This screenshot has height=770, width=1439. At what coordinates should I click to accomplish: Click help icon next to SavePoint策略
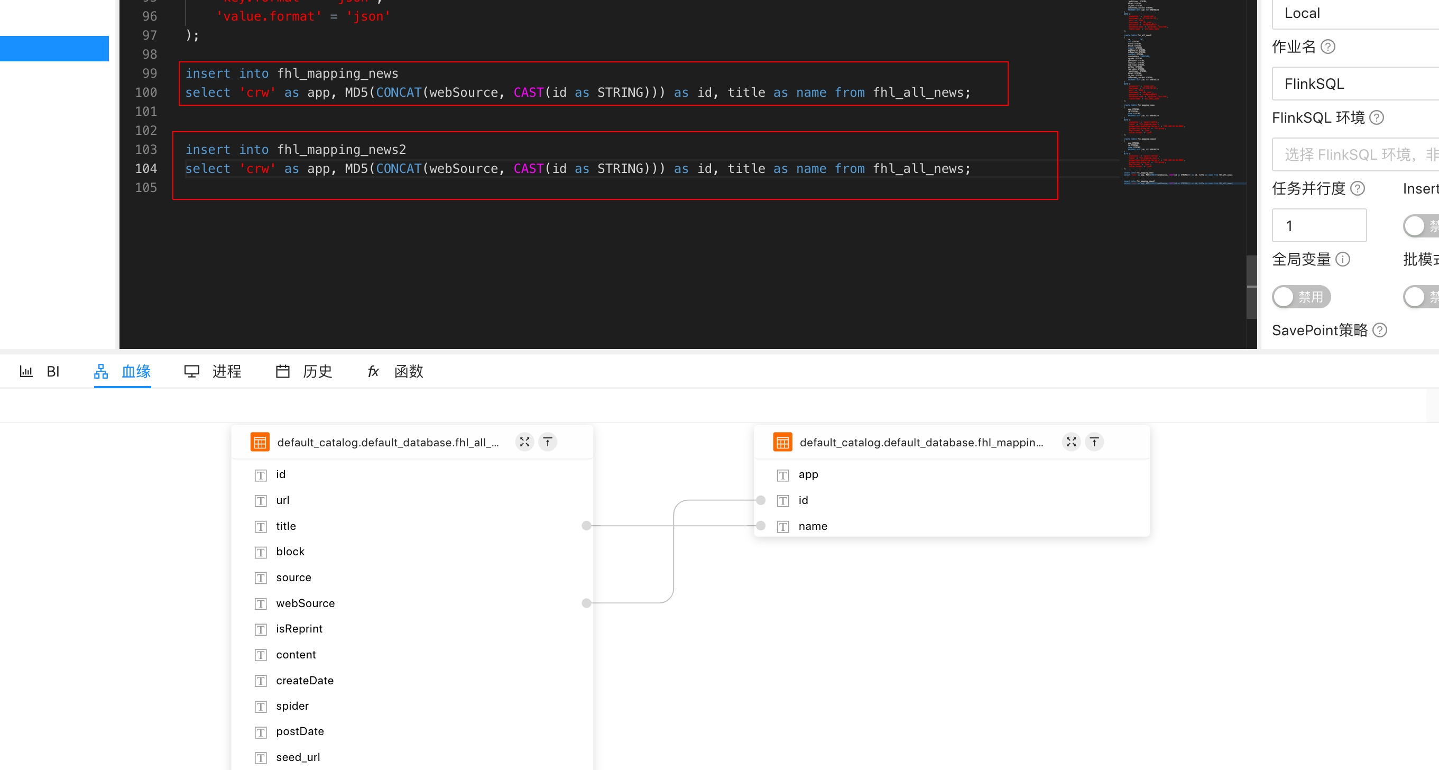click(x=1380, y=330)
